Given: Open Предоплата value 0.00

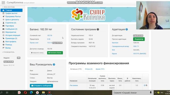Looking at the screenshot, I should click(x=49, y=39).
